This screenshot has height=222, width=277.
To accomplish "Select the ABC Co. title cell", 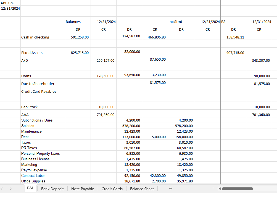I will (x=7, y=3).
